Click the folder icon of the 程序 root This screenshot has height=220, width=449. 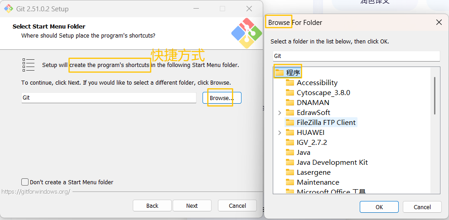click(280, 73)
